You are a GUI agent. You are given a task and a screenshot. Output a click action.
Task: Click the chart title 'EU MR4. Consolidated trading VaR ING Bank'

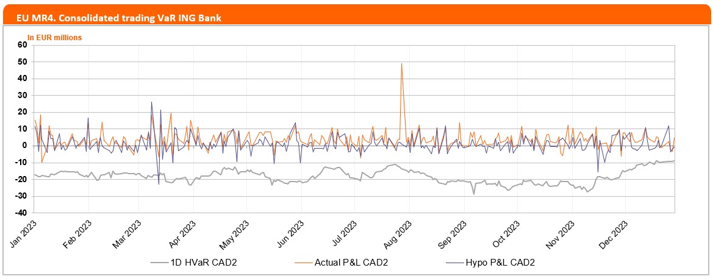point(114,18)
